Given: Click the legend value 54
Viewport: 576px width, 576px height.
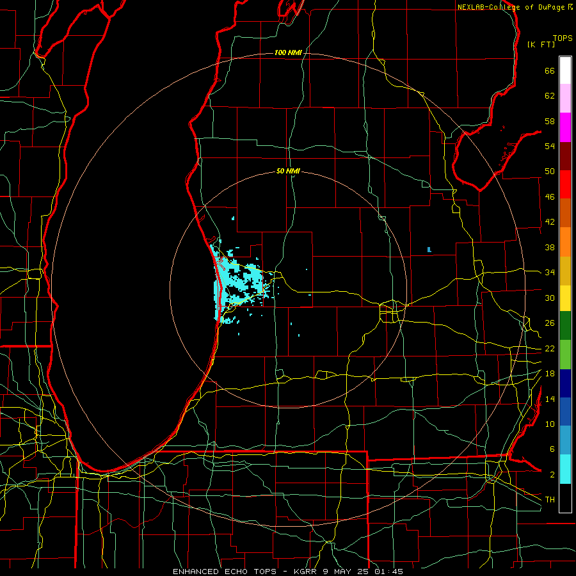Looking at the screenshot, I should [550, 146].
